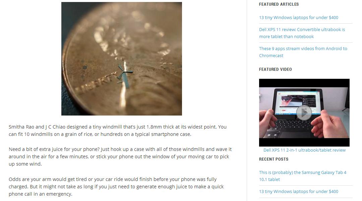Open the Android to Chromecast apps article
362x201 pixels.
303,52
